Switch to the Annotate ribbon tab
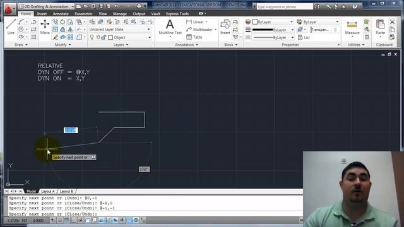404x227 pixels. tap(61, 14)
